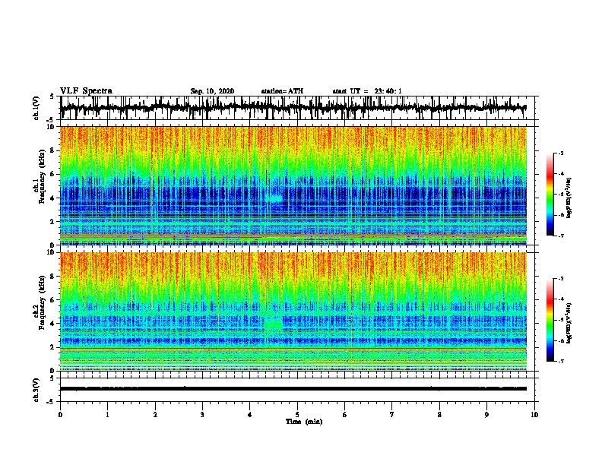Image resolution: width=602 pixels, height=465 pixels.
Task: Click tick label "9" on the Time axis
Action: click(486, 415)
